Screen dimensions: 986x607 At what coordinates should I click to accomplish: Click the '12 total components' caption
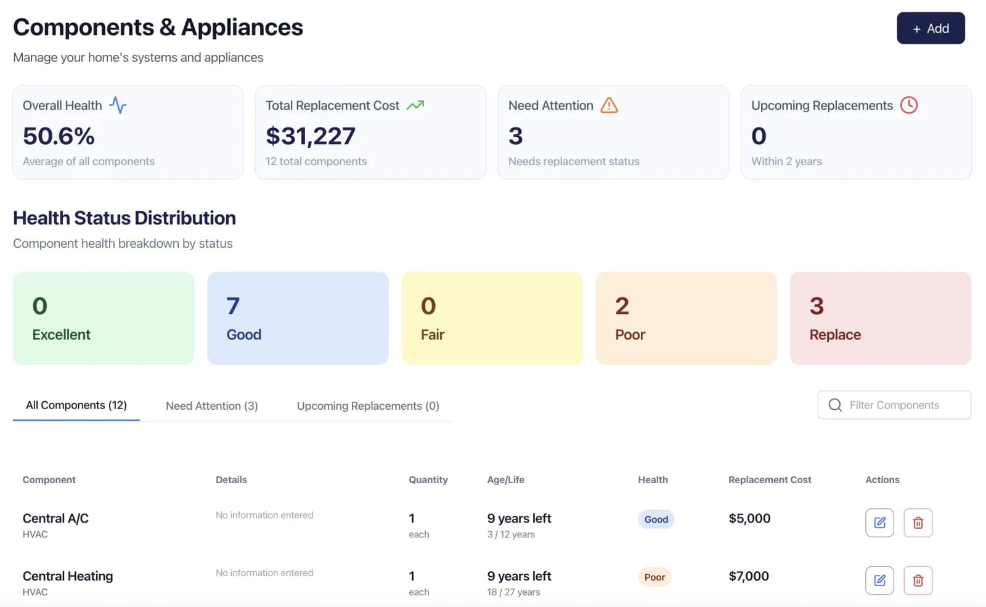coord(316,161)
